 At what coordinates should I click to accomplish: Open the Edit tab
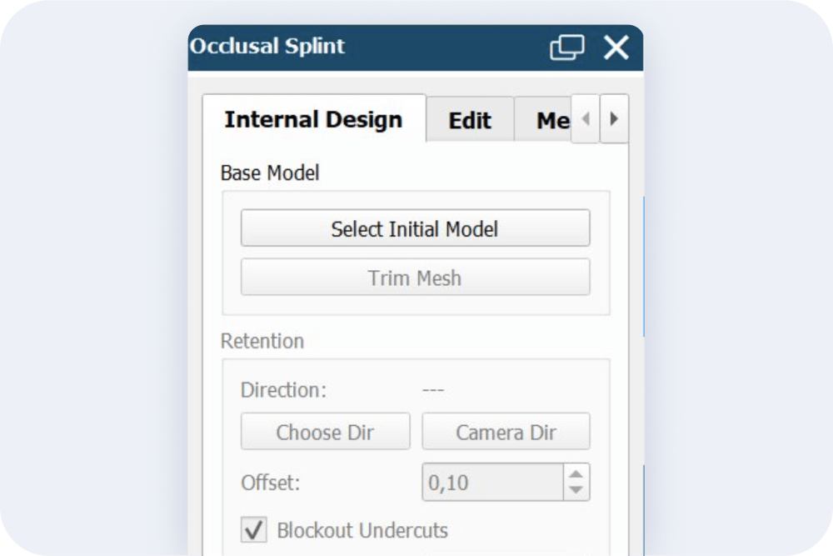pyautogui.click(x=470, y=120)
